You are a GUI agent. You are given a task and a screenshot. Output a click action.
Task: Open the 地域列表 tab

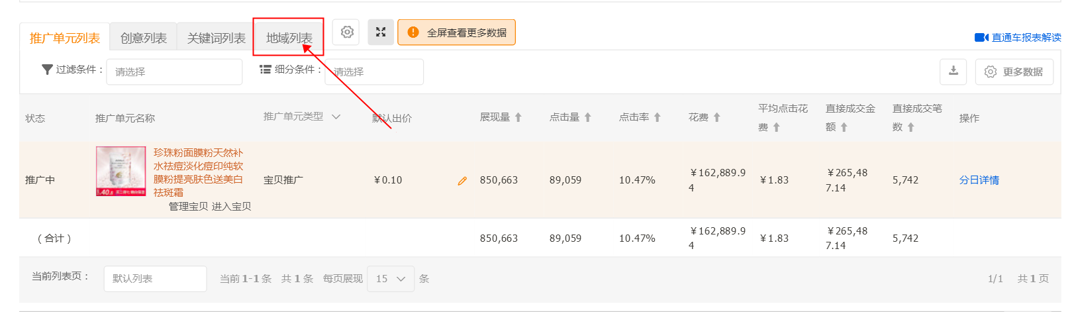click(x=289, y=38)
